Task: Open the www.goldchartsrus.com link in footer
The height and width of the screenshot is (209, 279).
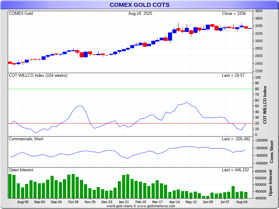Action: [156, 206]
